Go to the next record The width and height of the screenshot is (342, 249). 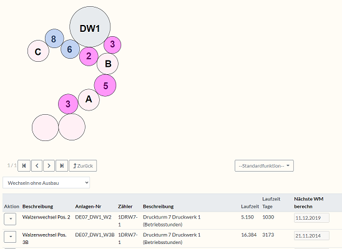pos(49,166)
